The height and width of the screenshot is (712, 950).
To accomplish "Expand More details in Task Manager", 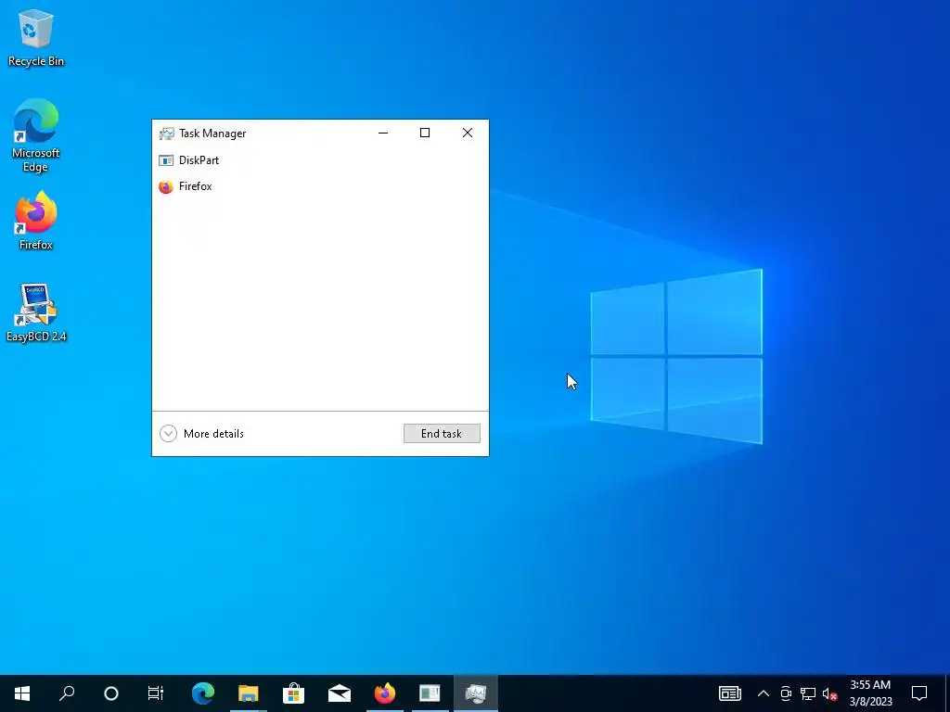I will (201, 434).
